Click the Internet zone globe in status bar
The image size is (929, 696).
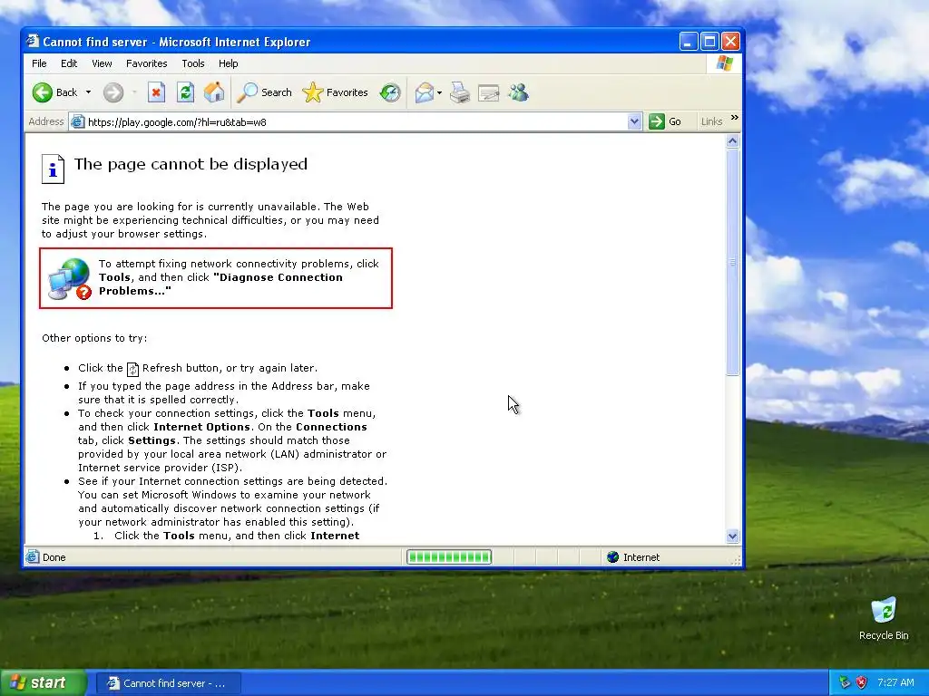pyautogui.click(x=612, y=557)
